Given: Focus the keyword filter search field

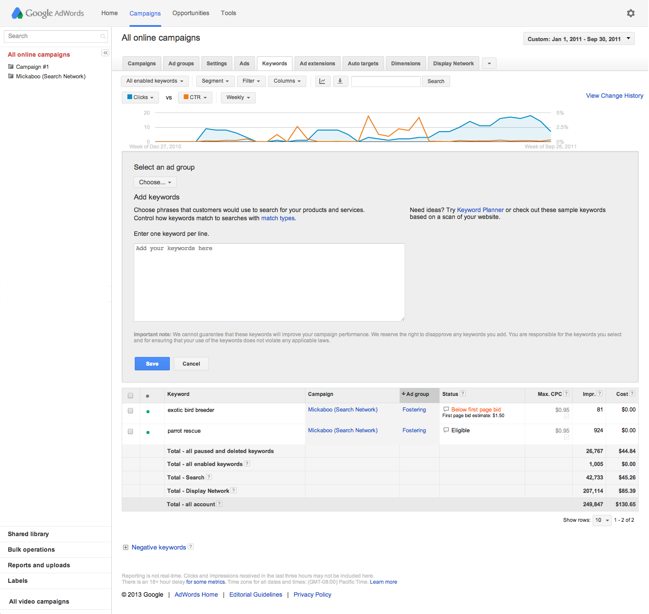Looking at the screenshot, I should tap(386, 81).
